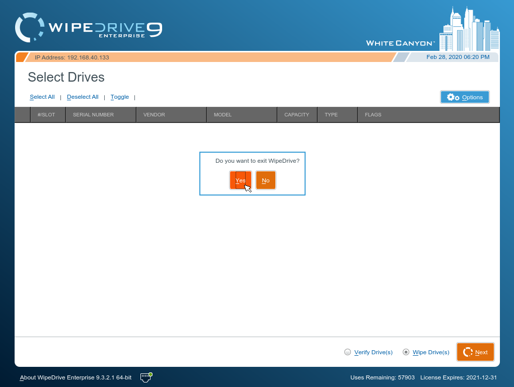Click the network status icon in footer
514x387 pixels.
pos(146,377)
